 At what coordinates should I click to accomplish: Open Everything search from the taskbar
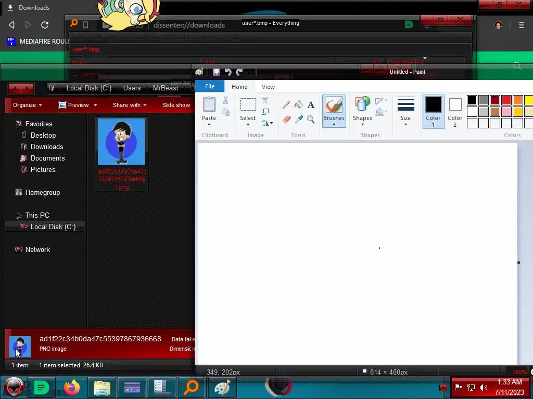point(191,387)
